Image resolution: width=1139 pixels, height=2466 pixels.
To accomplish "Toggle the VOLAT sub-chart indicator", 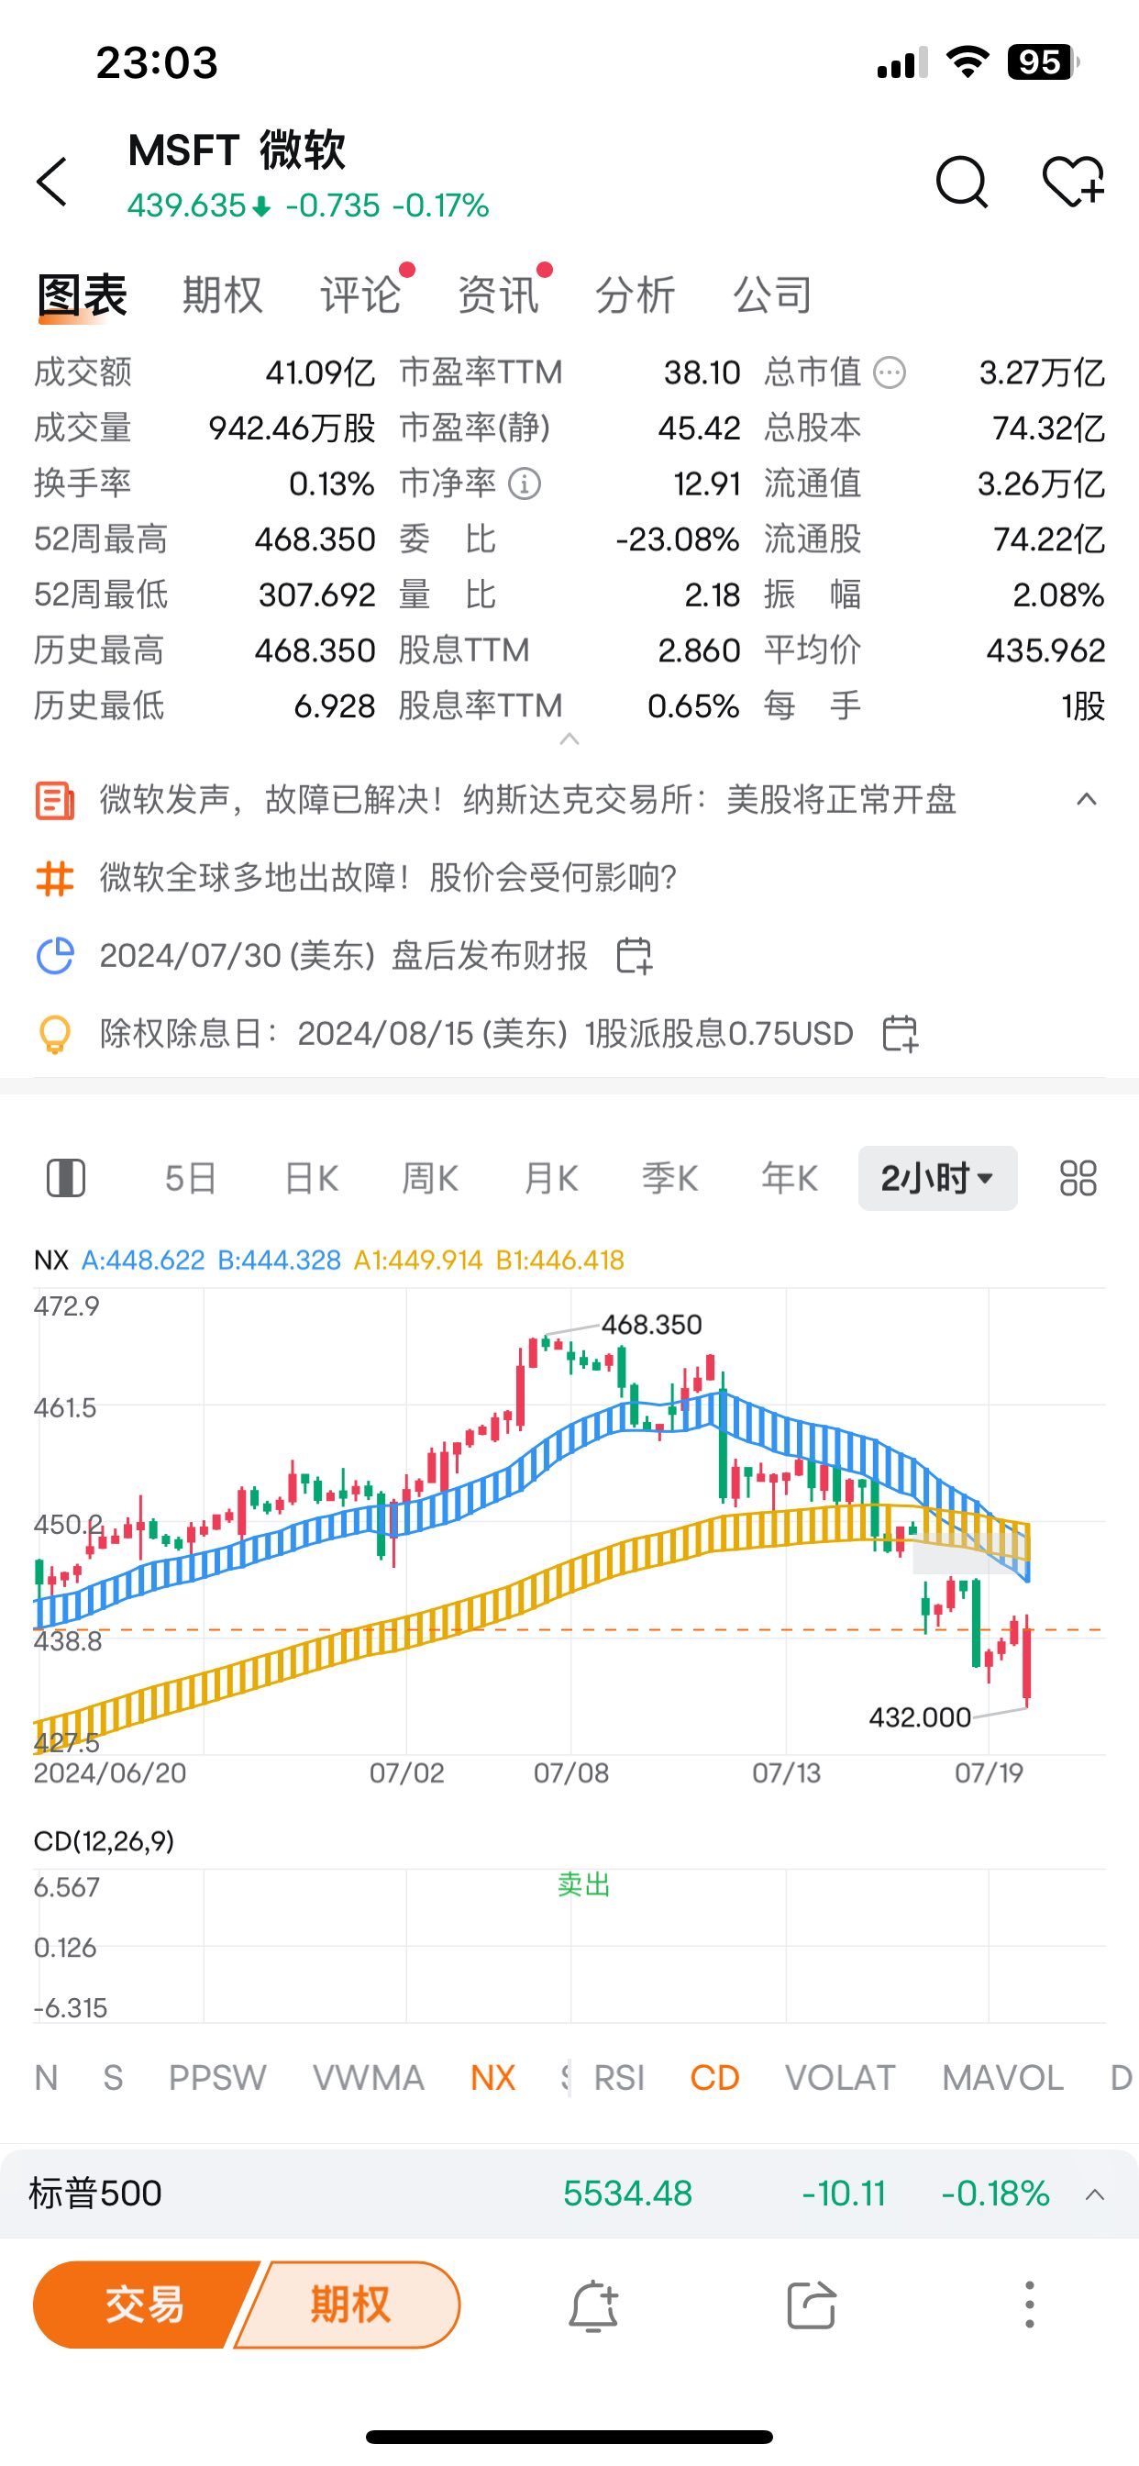I will tap(840, 2077).
